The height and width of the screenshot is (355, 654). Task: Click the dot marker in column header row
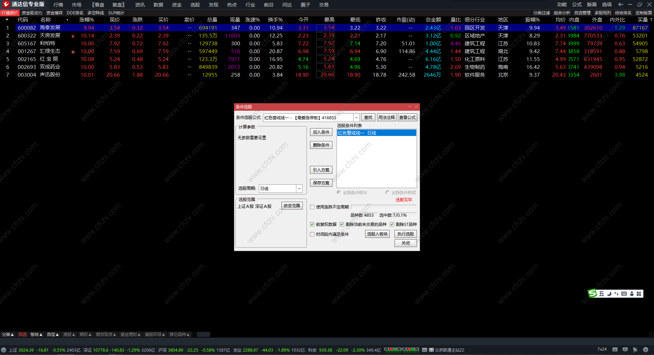click(67, 20)
